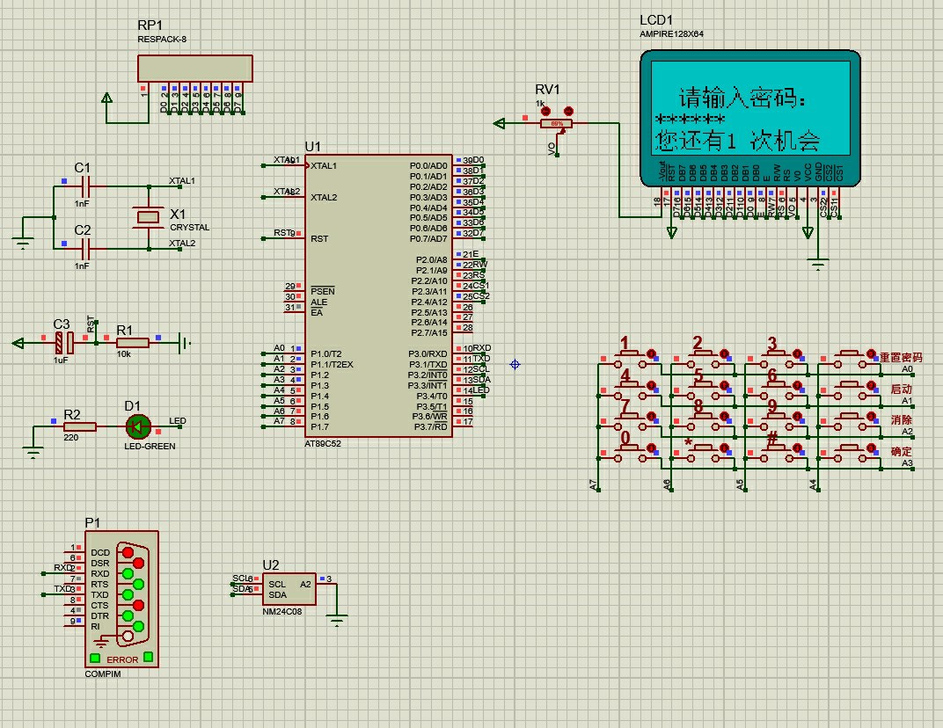Click the NM24C08 label

click(282, 611)
